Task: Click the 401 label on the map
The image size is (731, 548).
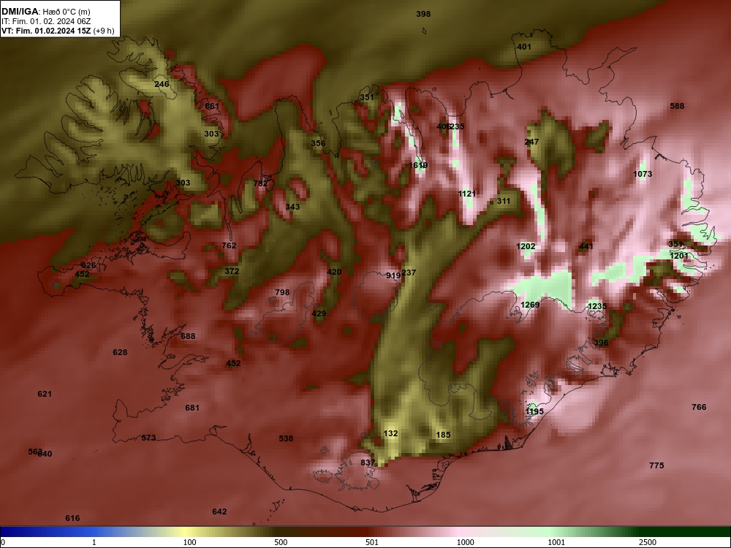Action: pos(524,47)
